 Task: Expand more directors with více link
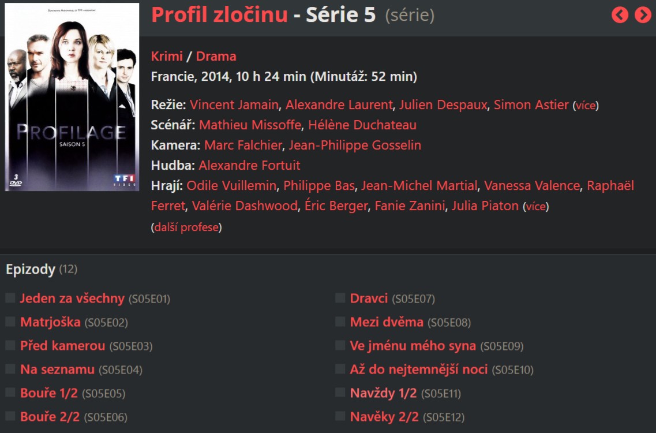click(586, 106)
